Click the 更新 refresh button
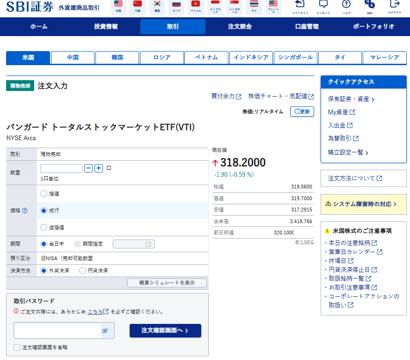 302,112
